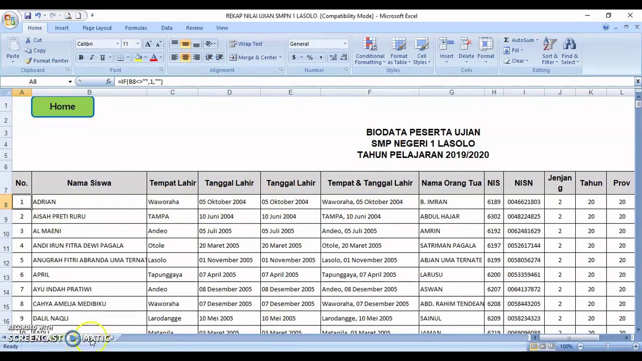Open Font dialog launcher
The height and width of the screenshot is (361, 642).
[161, 70]
